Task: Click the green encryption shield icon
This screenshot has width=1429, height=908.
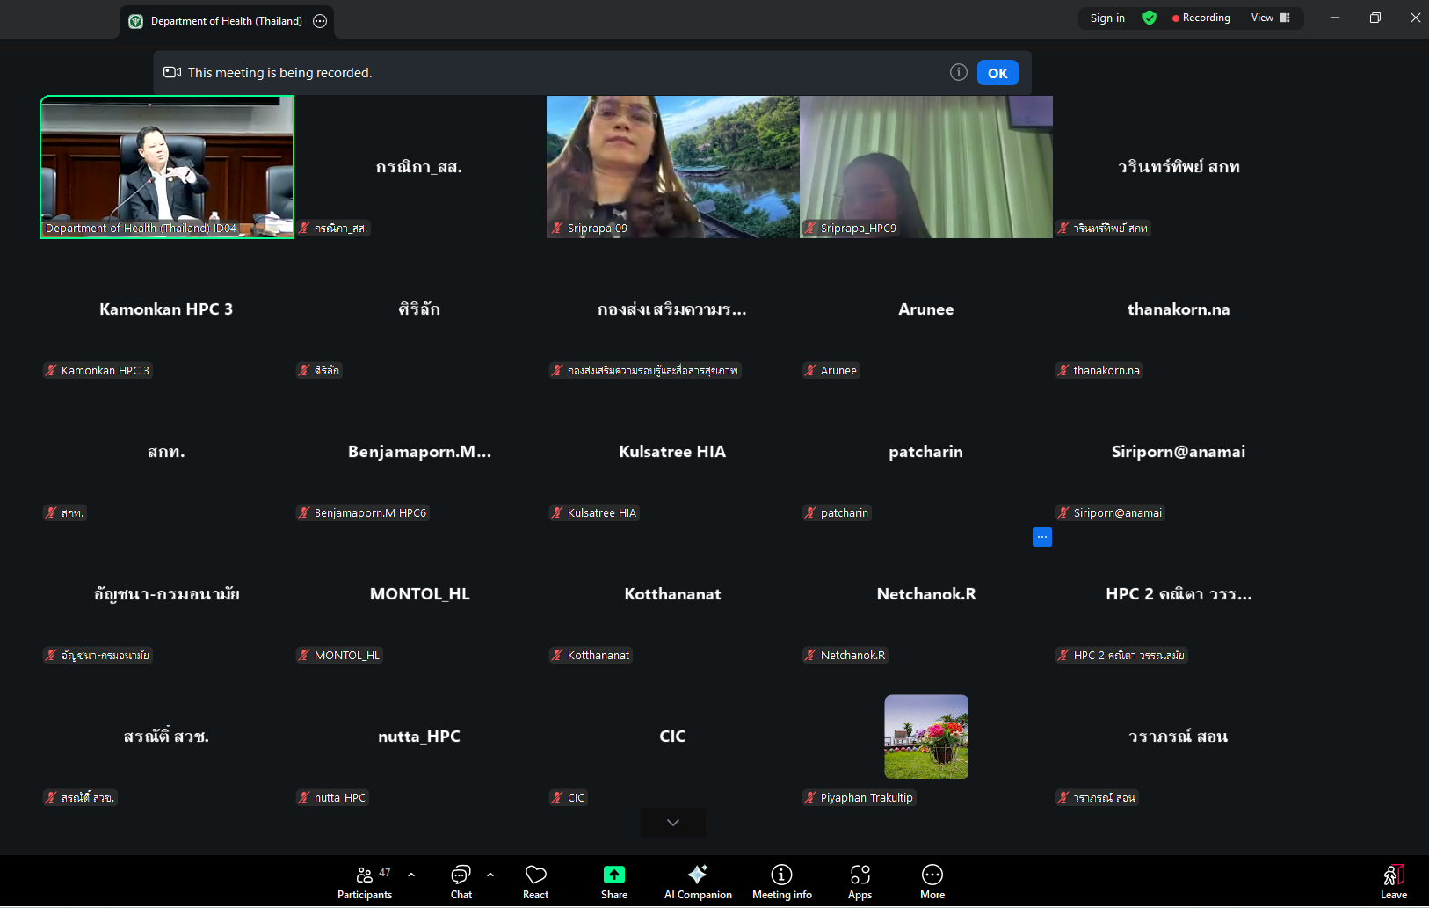Action: click(x=1150, y=18)
